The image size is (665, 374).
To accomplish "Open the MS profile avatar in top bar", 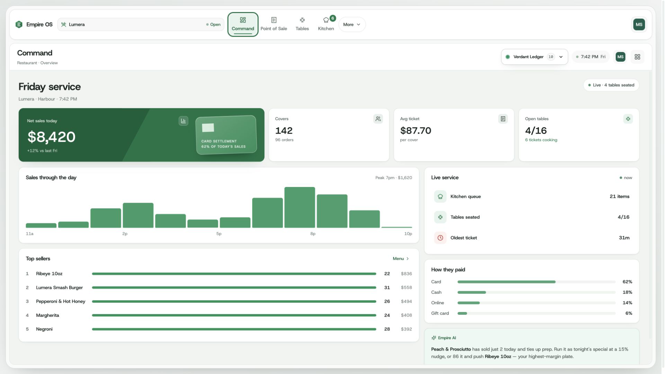I will click(639, 24).
